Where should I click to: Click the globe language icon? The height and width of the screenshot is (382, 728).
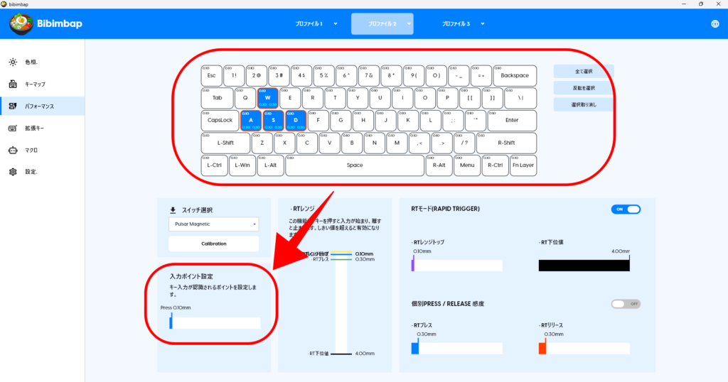coord(714,24)
